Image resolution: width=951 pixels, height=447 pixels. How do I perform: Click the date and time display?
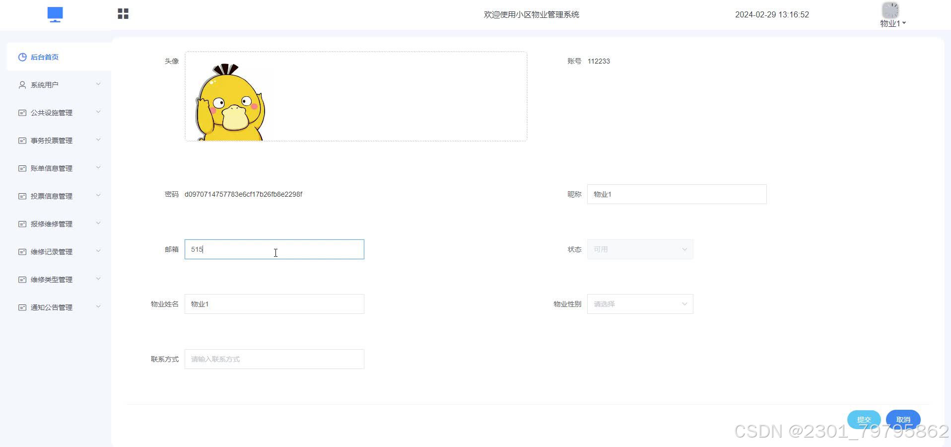(x=772, y=14)
